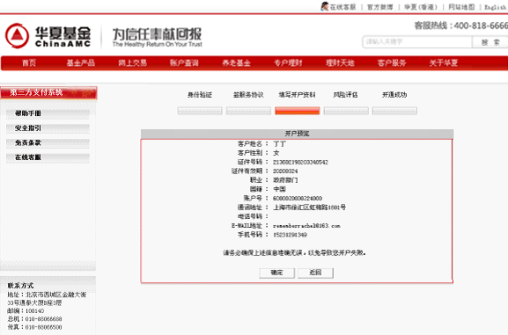Screen dimensions: 508x335
Task: Click the 开通成功 step label
Action: click(x=394, y=95)
